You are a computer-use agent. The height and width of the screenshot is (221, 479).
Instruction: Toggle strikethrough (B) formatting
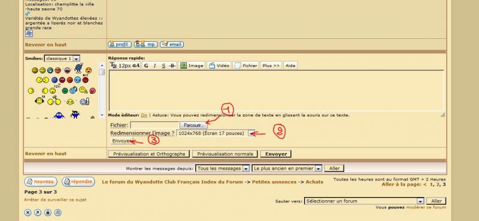(x=172, y=66)
